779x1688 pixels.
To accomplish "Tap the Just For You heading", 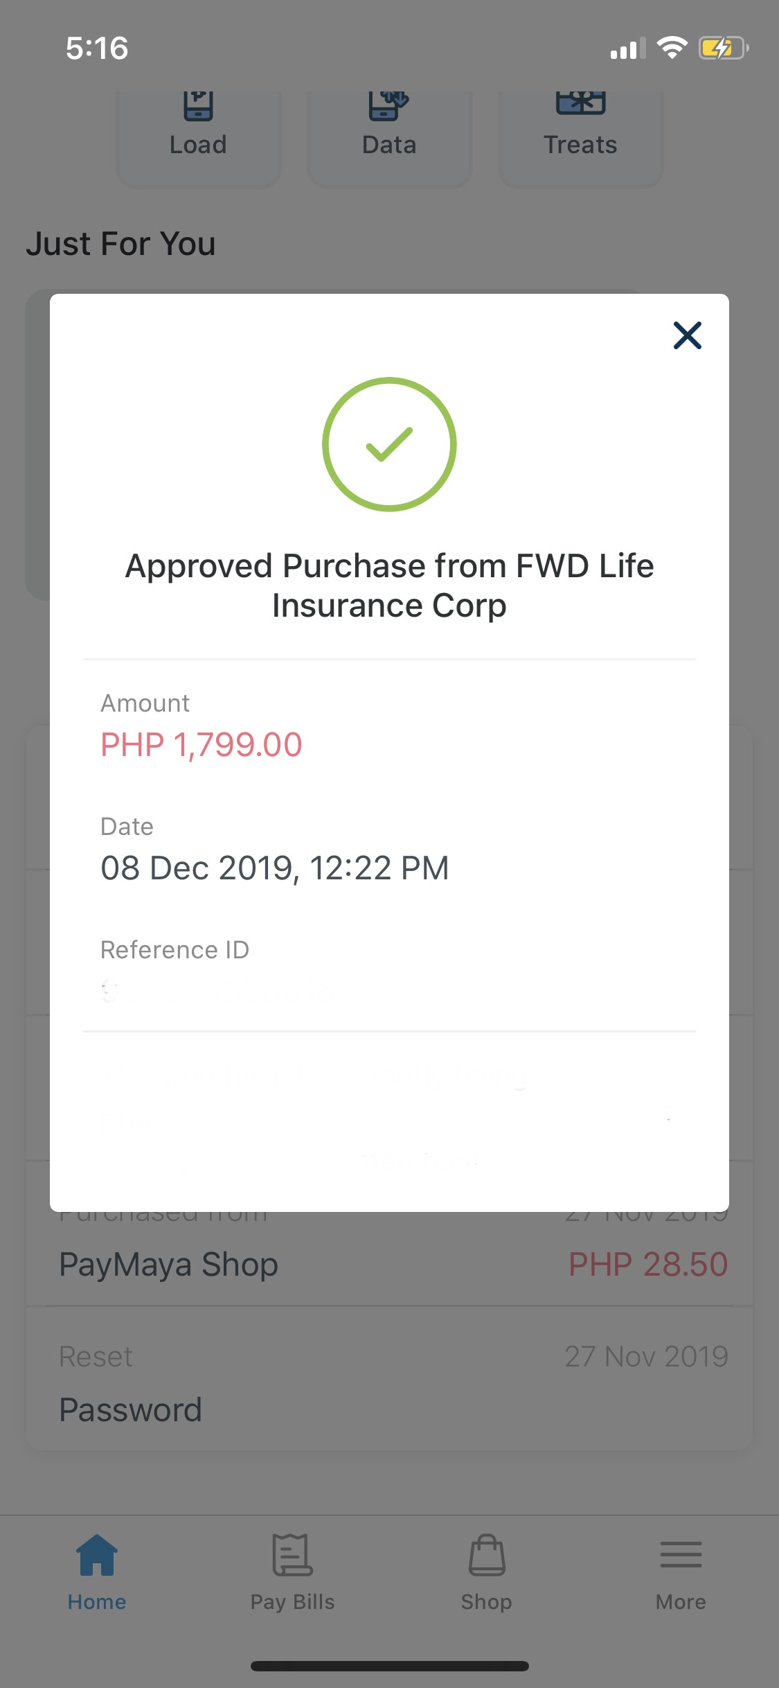I will coord(121,244).
